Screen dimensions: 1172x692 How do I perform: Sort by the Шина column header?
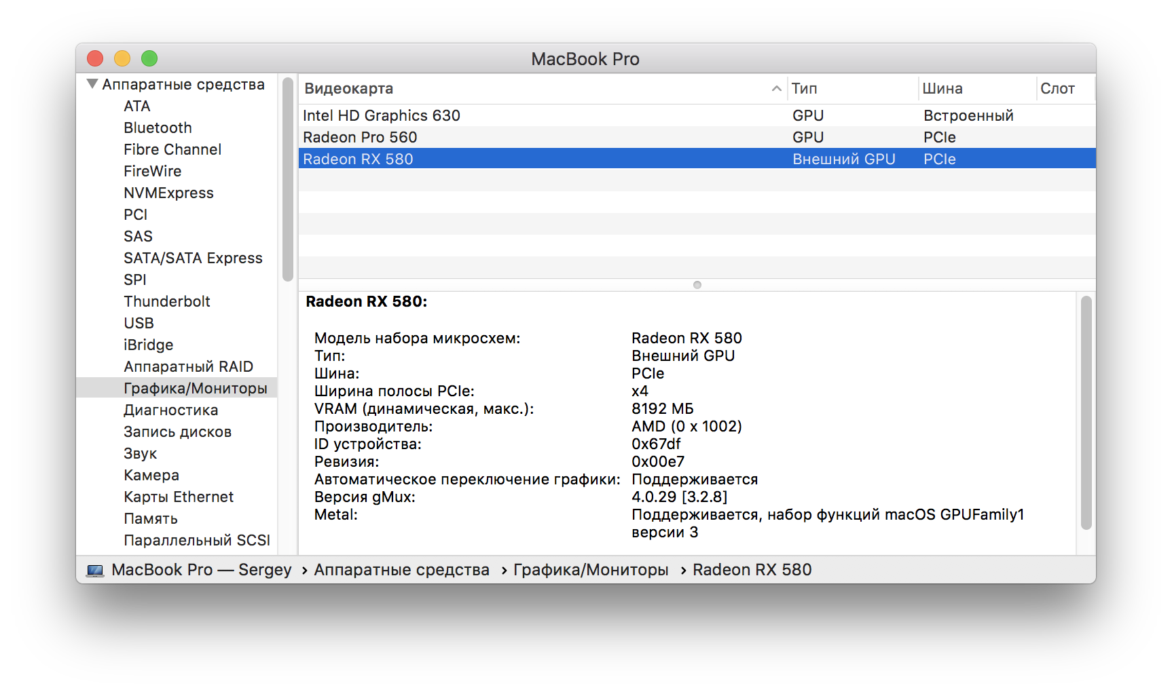point(942,89)
